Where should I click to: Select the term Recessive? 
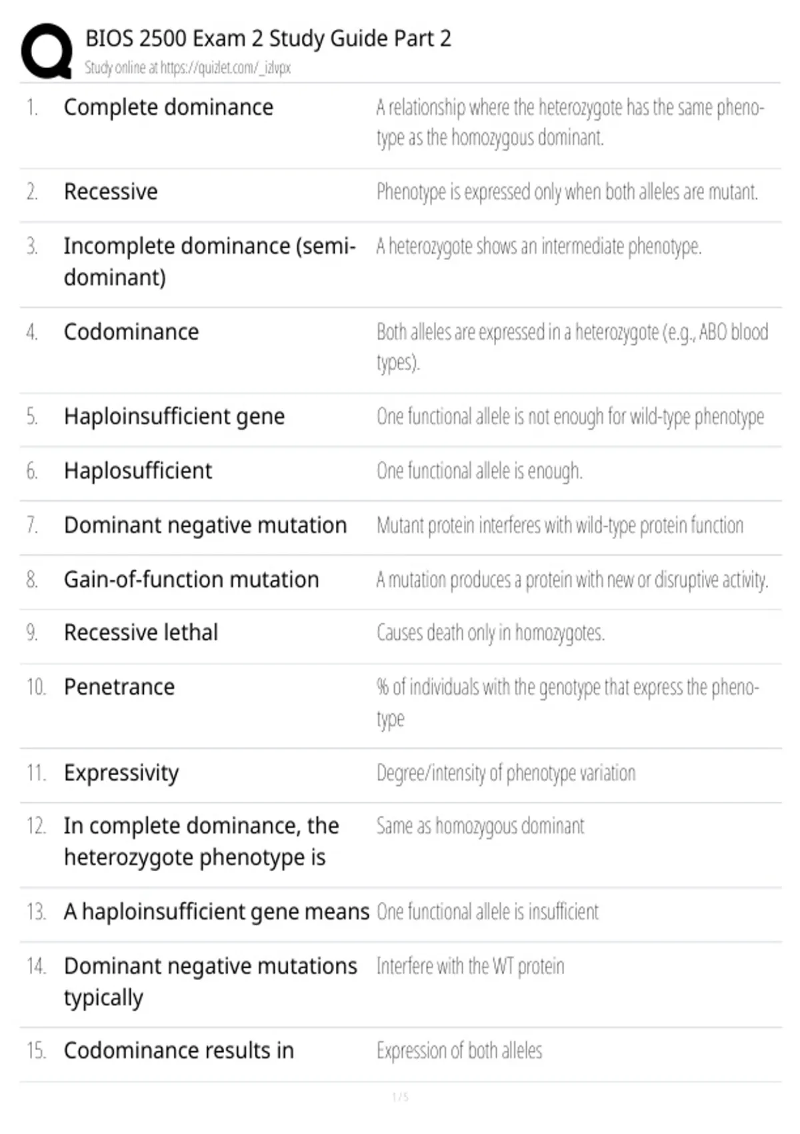(111, 192)
